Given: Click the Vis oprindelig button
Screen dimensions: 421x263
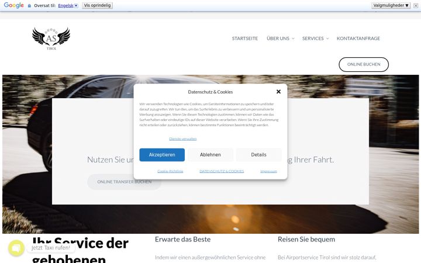Looking at the screenshot, I should [97, 5].
